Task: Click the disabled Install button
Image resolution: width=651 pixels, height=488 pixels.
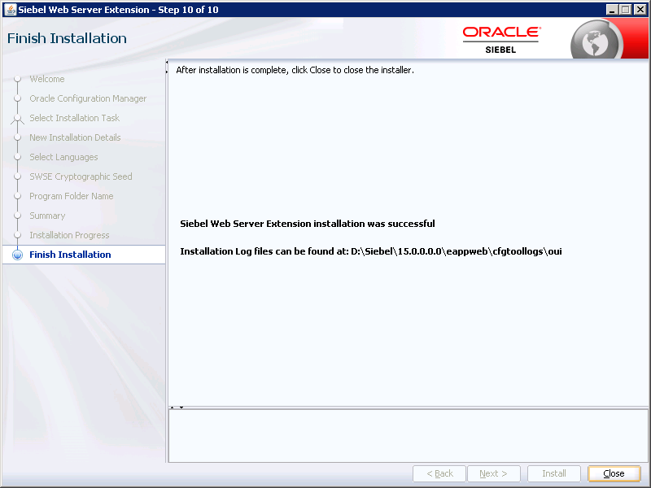Action: [x=554, y=473]
